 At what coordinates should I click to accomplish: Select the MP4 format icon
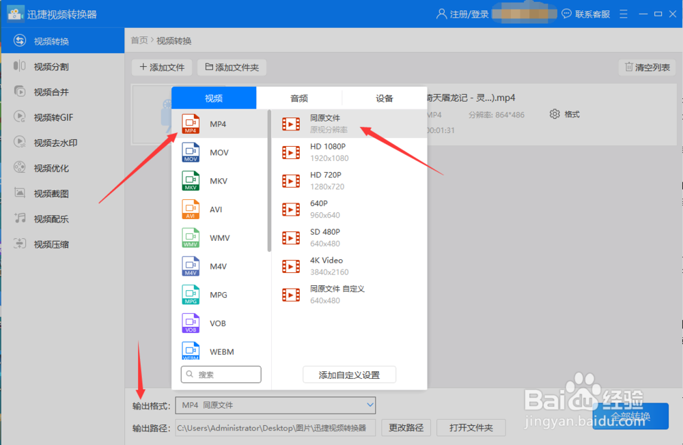(191, 124)
